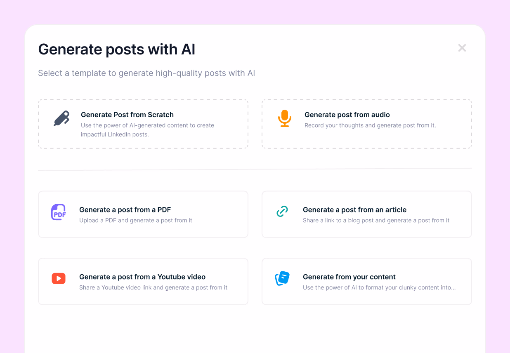The width and height of the screenshot is (510, 353).
Task: Pick the Generate a post from Youtube video option
Action: pyautogui.click(x=143, y=281)
